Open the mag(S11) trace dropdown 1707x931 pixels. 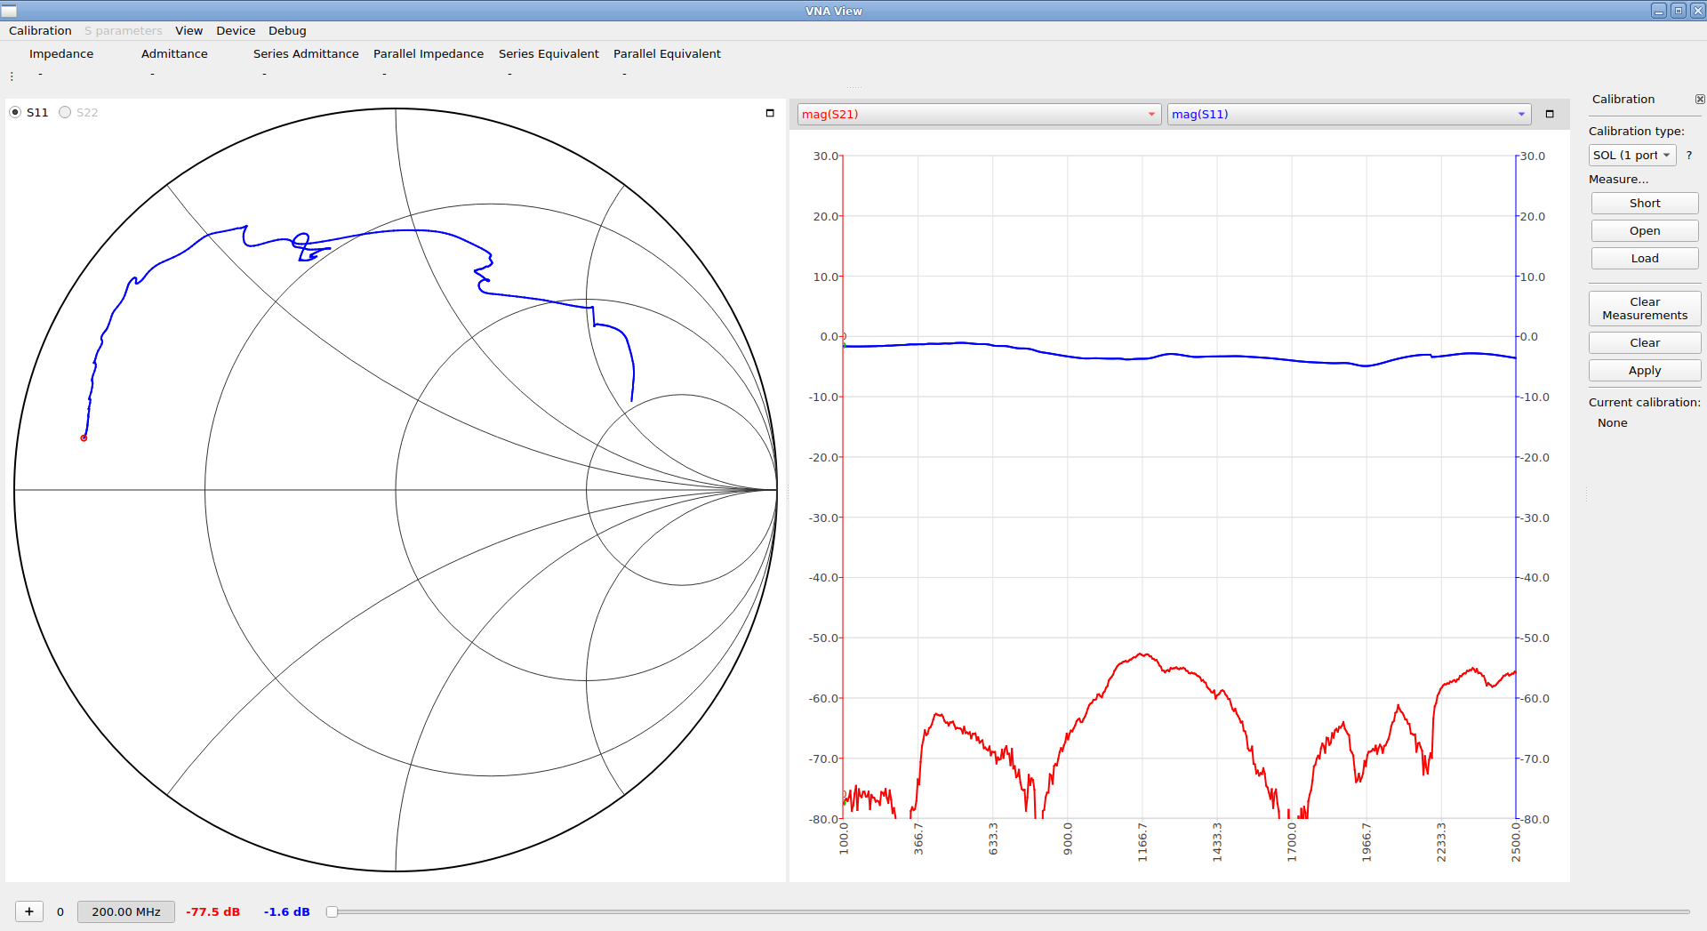tap(1349, 114)
